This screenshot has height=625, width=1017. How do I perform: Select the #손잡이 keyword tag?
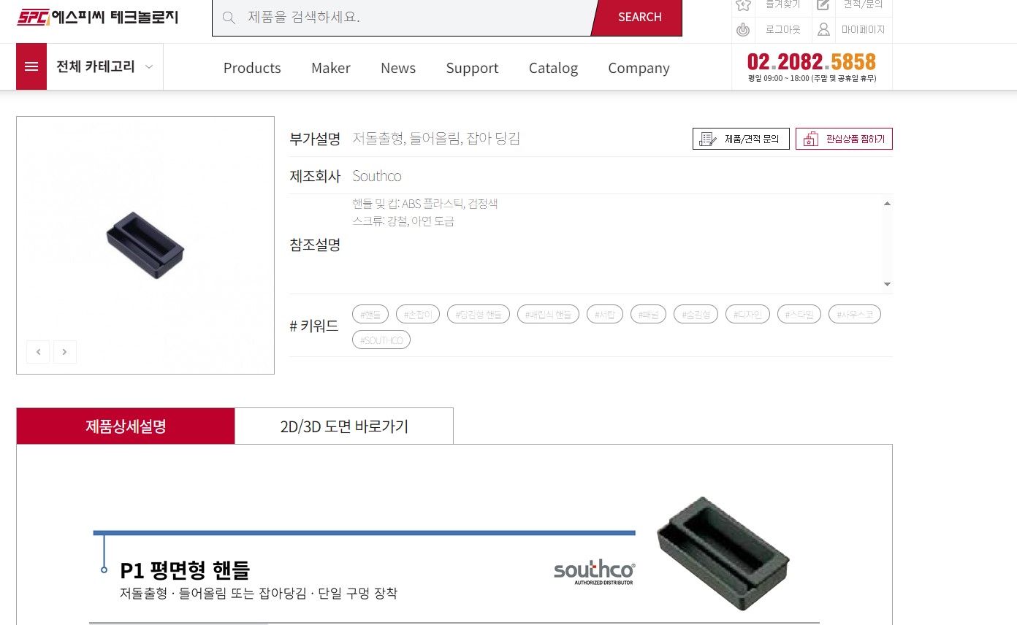[418, 315]
